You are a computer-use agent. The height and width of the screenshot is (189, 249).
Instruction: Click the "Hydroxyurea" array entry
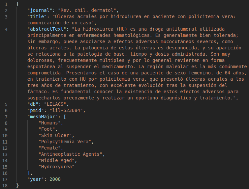56,167
